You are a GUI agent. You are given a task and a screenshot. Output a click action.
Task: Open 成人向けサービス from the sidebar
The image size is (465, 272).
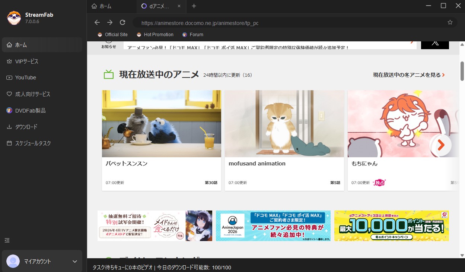[32, 94]
